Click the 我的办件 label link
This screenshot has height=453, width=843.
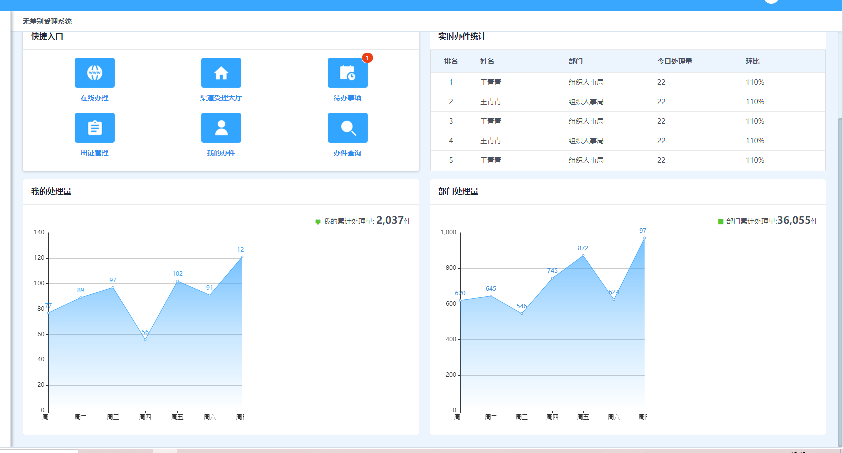pos(221,153)
